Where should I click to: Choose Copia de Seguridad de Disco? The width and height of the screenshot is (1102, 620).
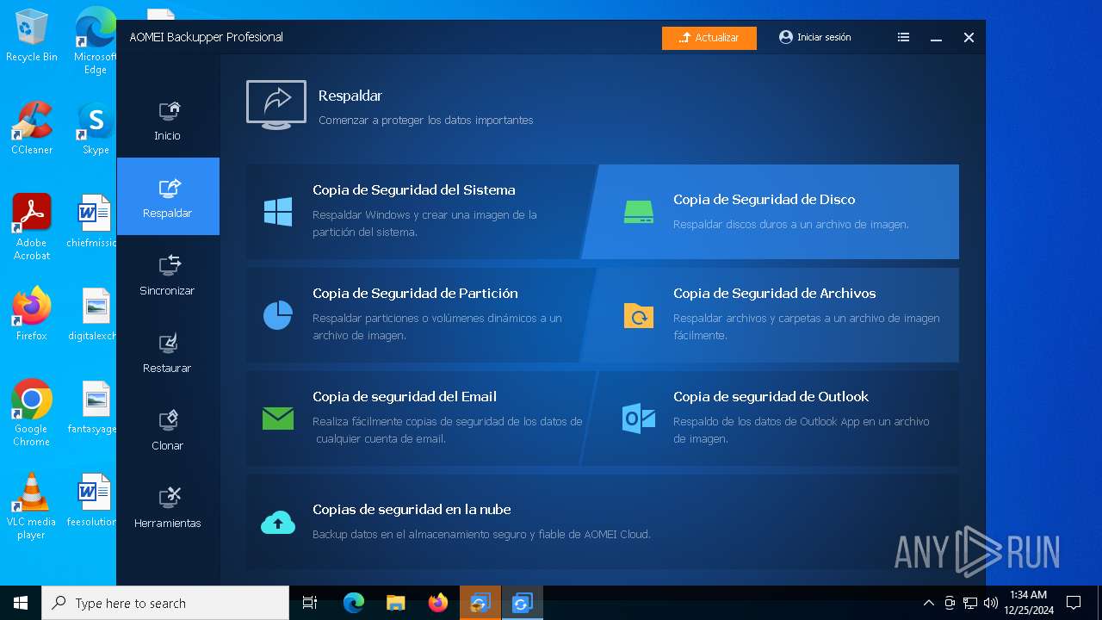(x=772, y=212)
